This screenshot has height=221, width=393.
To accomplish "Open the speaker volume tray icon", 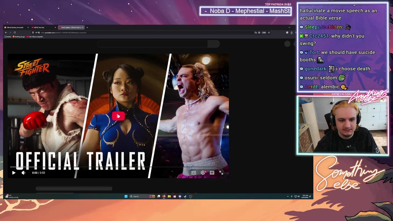I will click(x=299, y=196).
